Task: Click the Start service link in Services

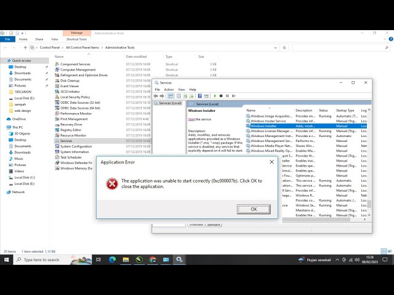Action: pyautogui.click(x=191, y=119)
